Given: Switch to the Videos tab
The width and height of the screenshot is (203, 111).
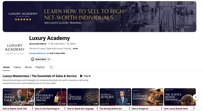Looking at the screenshot, I should 17,67.
